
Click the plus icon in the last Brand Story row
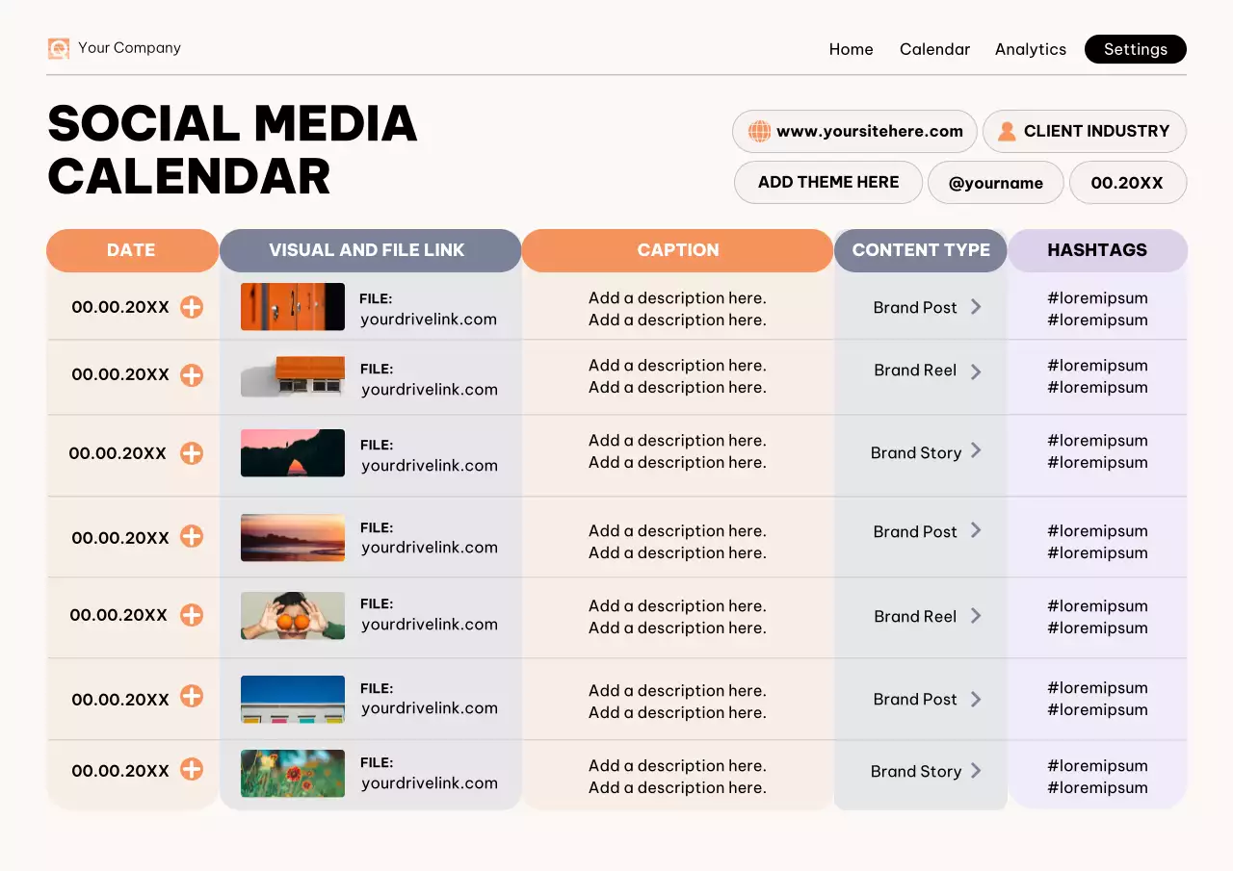coord(192,770)
